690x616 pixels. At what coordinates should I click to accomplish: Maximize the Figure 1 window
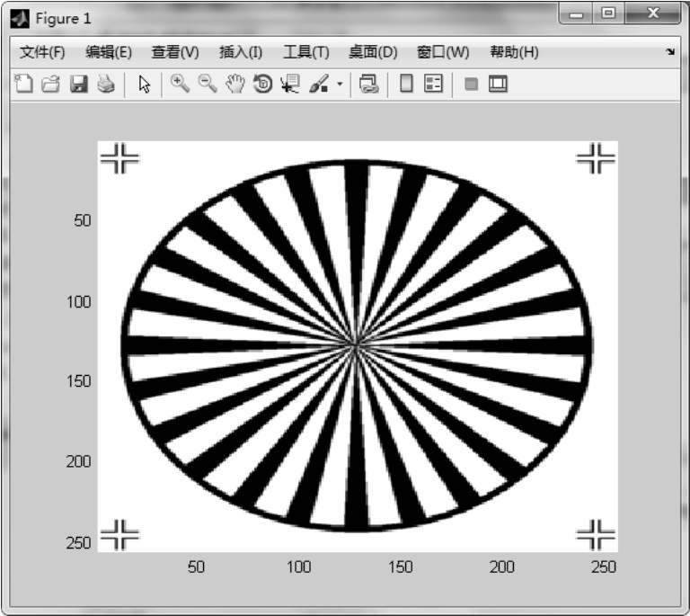(x=608, y=13)
